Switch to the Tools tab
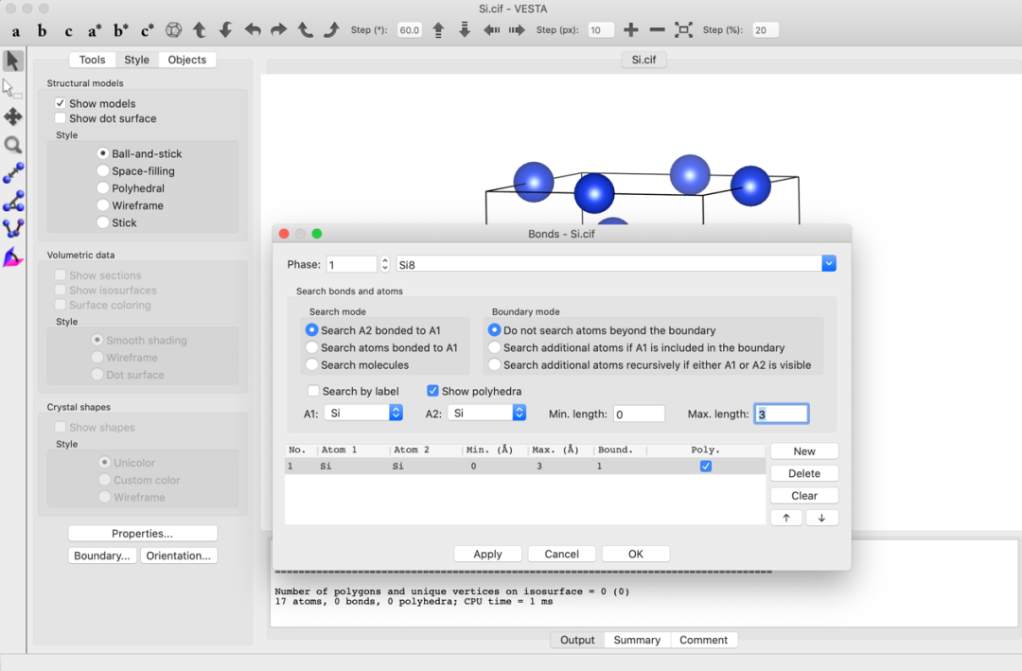 point(92,60)
